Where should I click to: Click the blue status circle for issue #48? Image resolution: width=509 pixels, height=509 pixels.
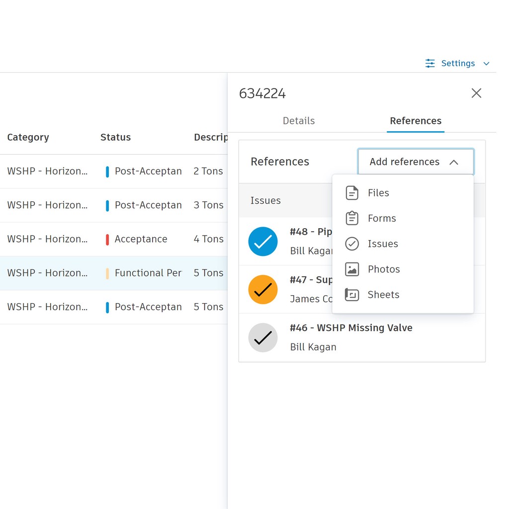coord(263,242)
